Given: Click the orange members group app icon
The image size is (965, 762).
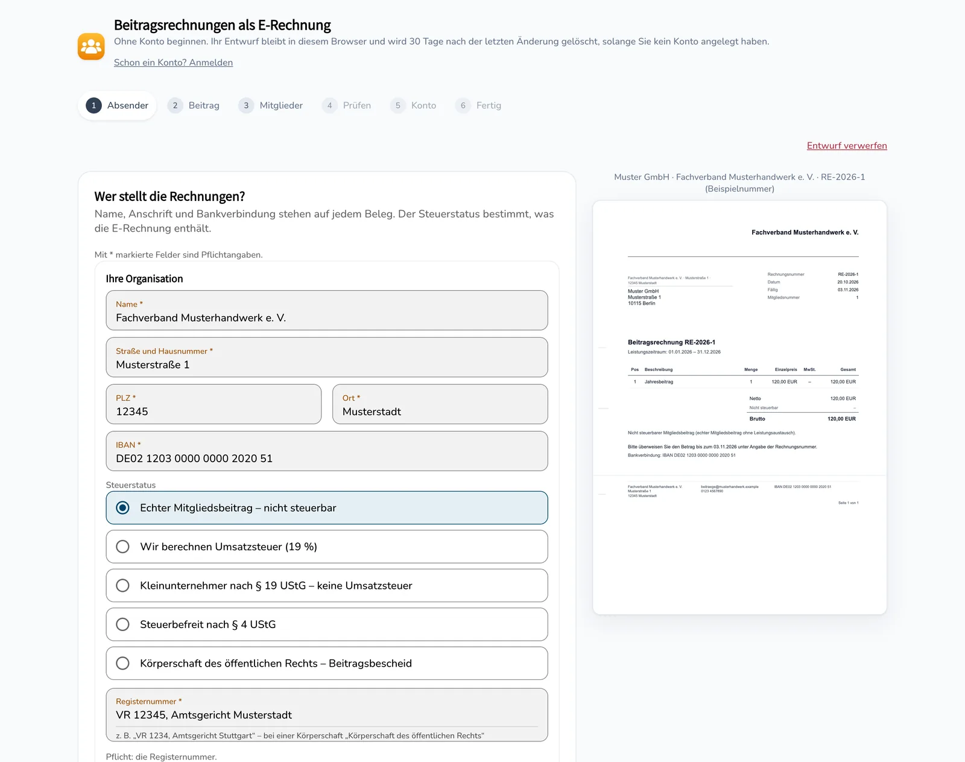Looking at the screenshot, I should pos(91,46).
